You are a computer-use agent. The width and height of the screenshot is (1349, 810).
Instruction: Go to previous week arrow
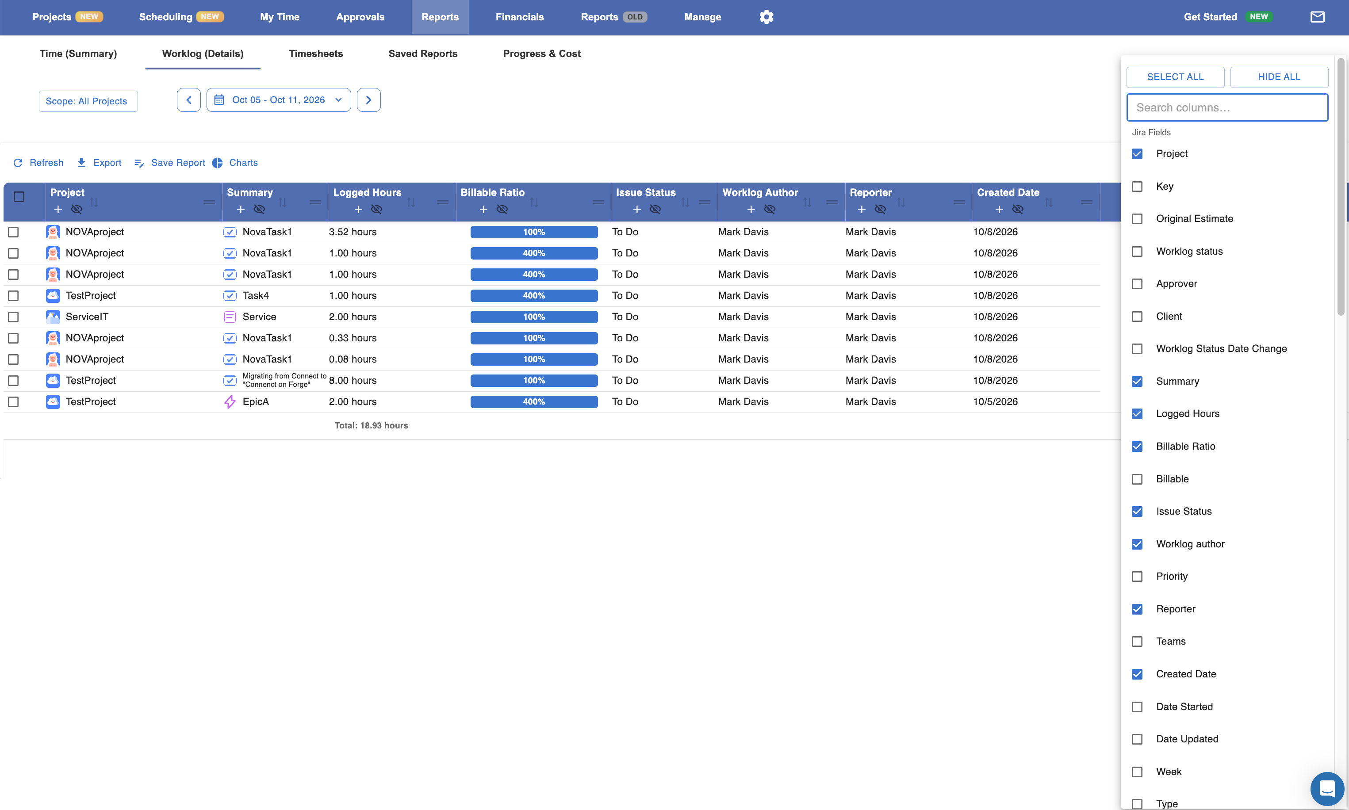coord(189,100)
